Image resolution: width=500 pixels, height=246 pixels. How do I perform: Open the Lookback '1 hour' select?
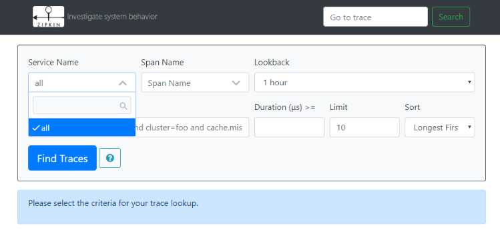[364, 83]
